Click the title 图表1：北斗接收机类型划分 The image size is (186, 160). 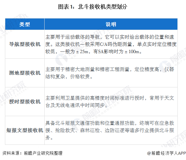click(x=93, y=7)
